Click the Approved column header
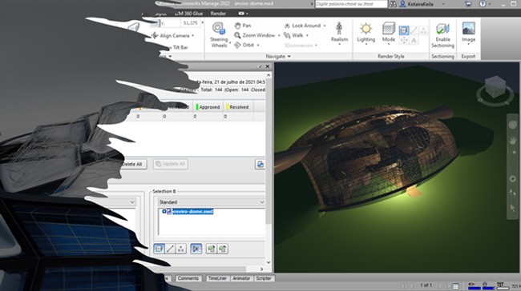This screenshot has width=521, height=291. tap(208, 107)
